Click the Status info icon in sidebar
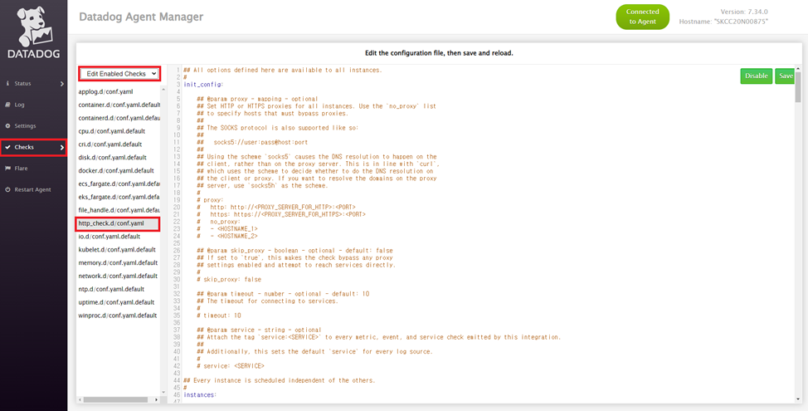Screen dimensions: 808x411 [x=7, y=84]
